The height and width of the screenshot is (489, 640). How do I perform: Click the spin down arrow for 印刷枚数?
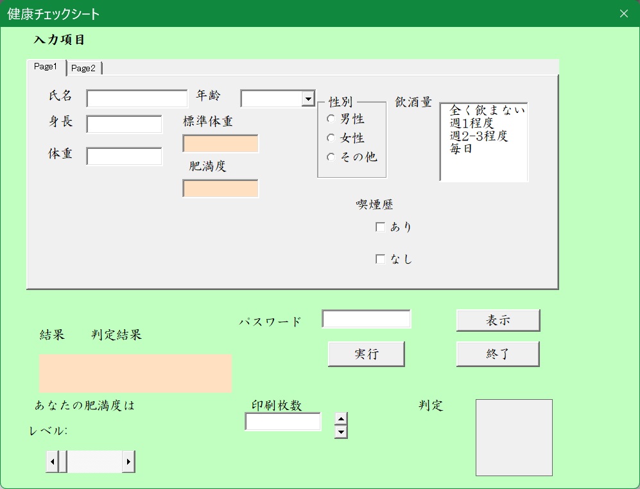tap(342, 432)
